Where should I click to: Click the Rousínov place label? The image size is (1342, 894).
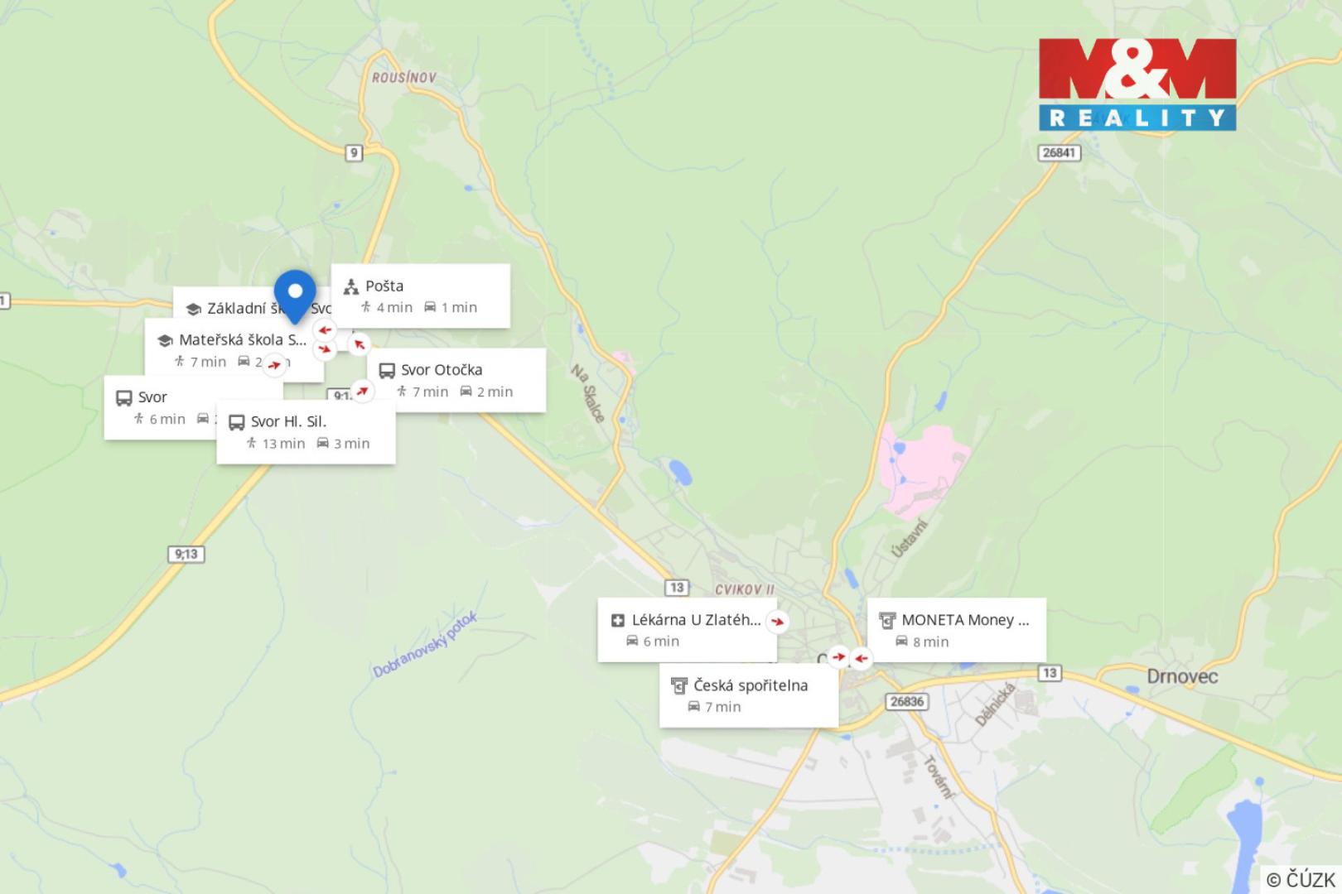403,78
